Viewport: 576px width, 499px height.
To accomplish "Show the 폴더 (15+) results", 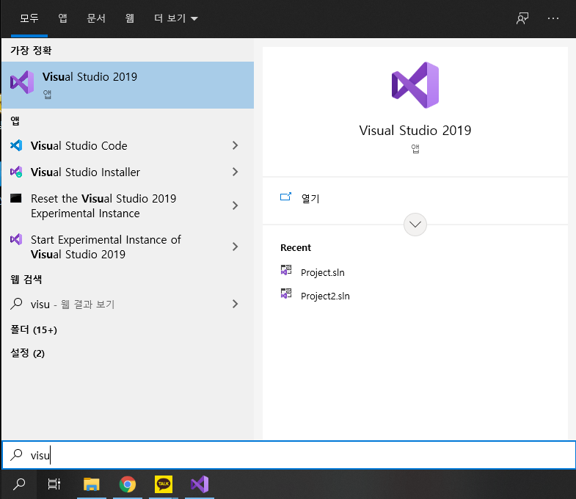I will coord(34,330).
